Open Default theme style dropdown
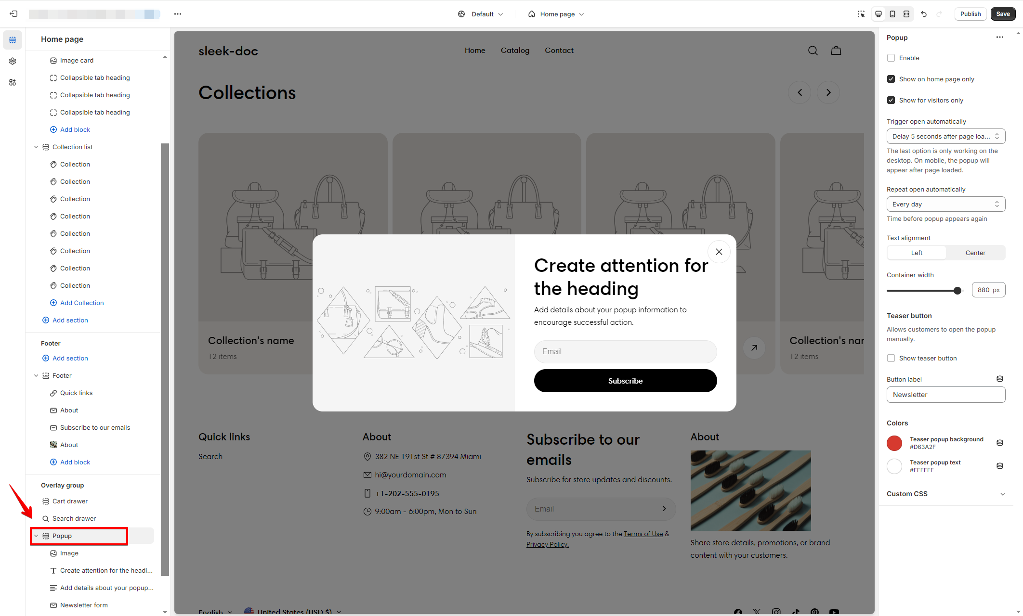 point(480,14)
